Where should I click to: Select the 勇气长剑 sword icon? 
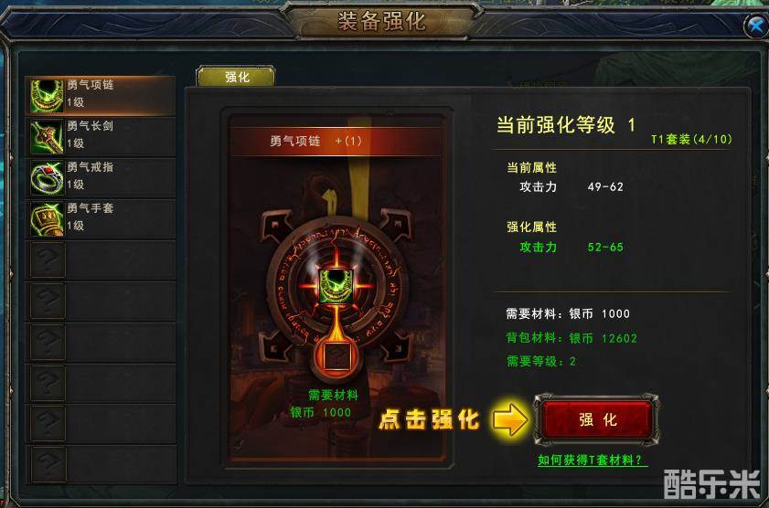pyautogui.click(x=47, y=137)
